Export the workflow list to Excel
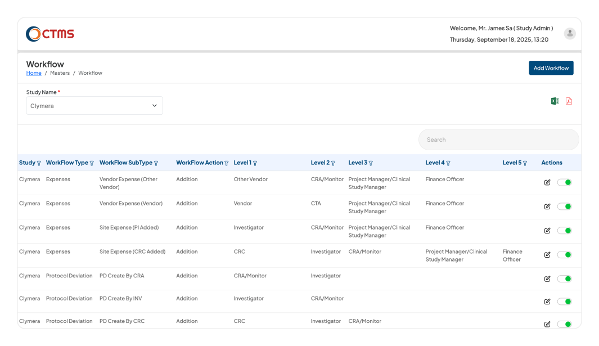 [x=555, y=101]
